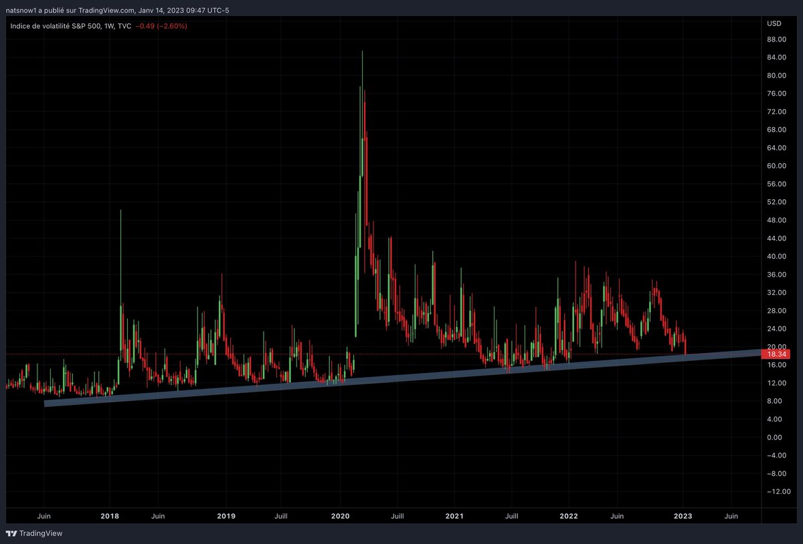Click the TradingView logo icon
Screen dimensions: 803x544
click(11, 533)
